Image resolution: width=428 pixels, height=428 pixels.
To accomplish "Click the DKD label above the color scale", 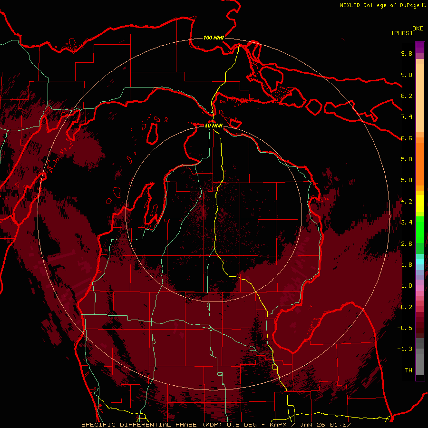I will [418, 29].
